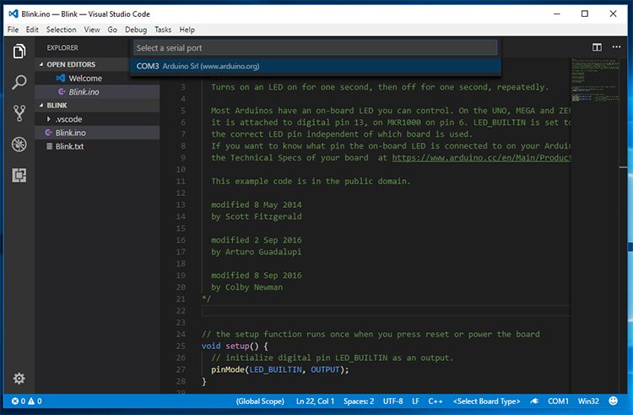Image resolution: width=633 pixels, height=415 pixels.
Task: Click the warnings count icon in status bar
Action: coord(31,401)
